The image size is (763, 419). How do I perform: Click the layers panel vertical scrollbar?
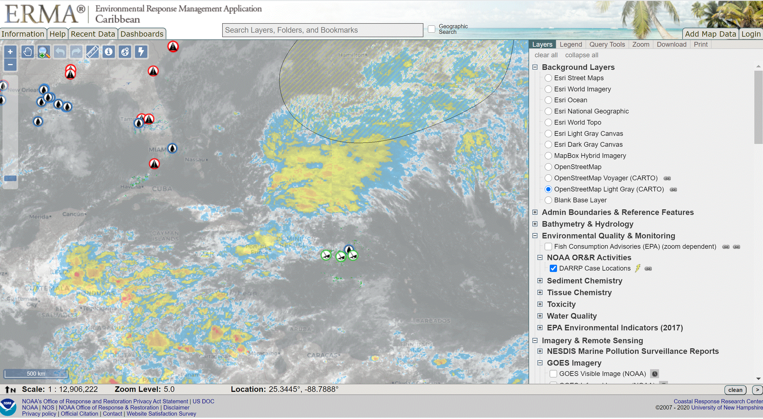(758, 107)
